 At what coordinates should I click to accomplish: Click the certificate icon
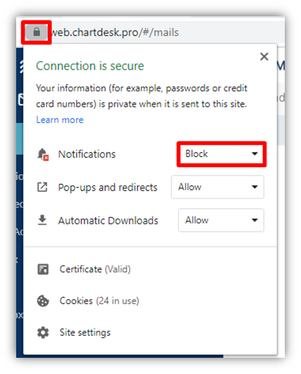pyautogui.click(x=43, y=270)
